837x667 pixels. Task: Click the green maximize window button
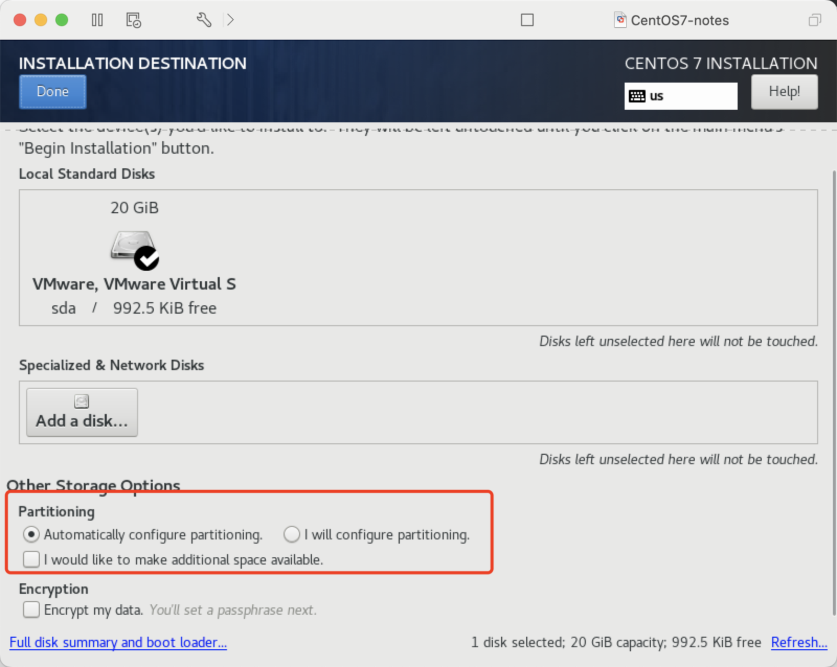click(62, 20)
